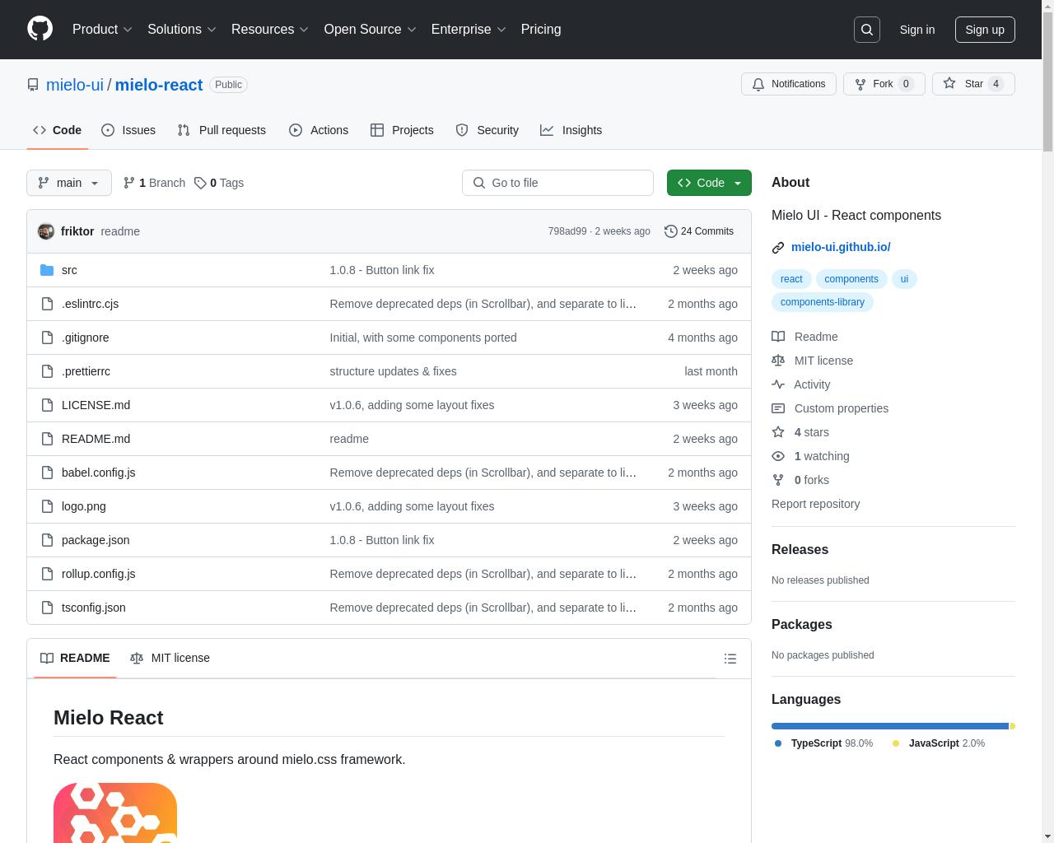Switch to the Security tab
The image size is (1054, 843).
[487, 130]
